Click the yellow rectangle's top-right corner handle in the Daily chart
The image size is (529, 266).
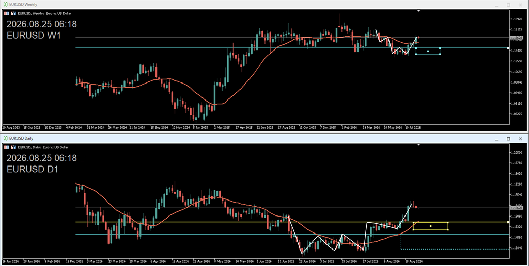(448, 222)
